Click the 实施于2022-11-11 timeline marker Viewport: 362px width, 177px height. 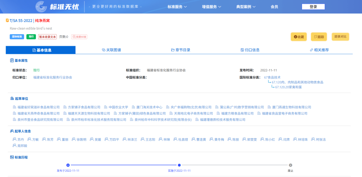coord(179,165)
